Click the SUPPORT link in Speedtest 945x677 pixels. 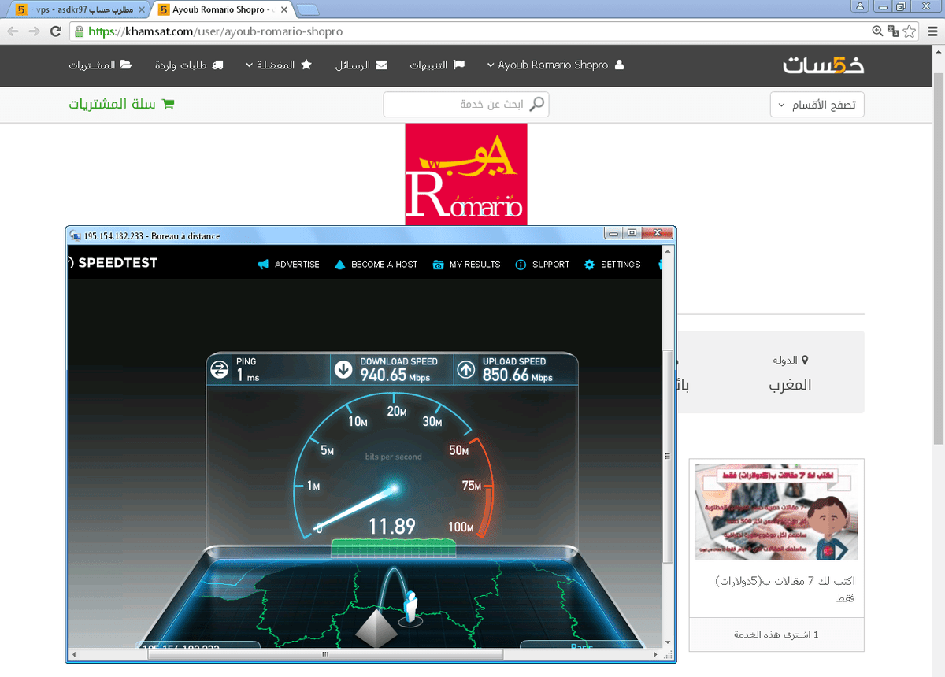(x=550, y=265)
